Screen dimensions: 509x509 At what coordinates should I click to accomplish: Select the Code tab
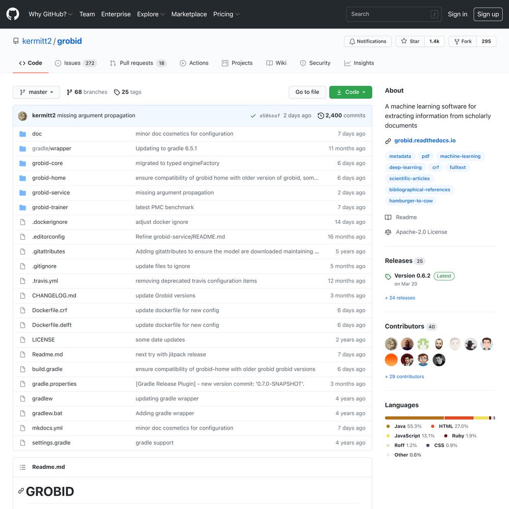(31, 63)
